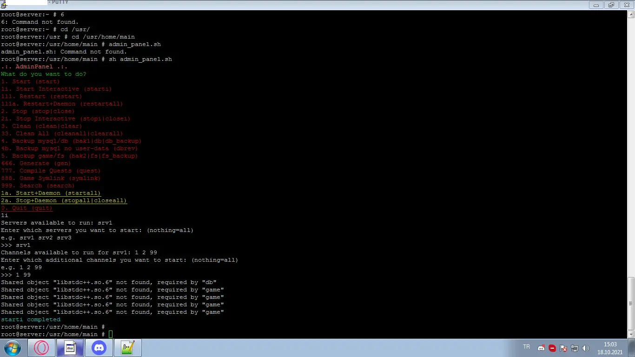Click the terminal cursor at the prompt

[x=111, y=334]
